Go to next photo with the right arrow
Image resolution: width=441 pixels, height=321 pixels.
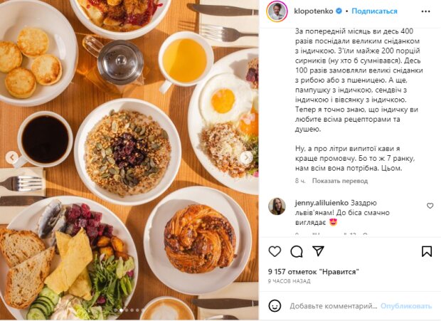(x=246, y=157)
